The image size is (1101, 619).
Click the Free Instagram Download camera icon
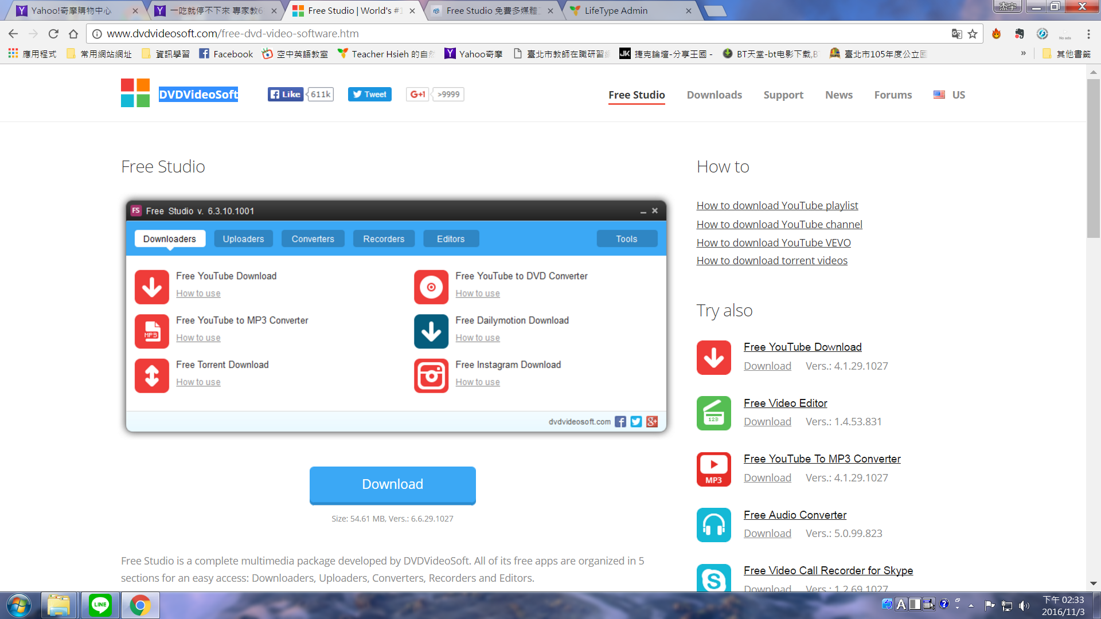431,376
